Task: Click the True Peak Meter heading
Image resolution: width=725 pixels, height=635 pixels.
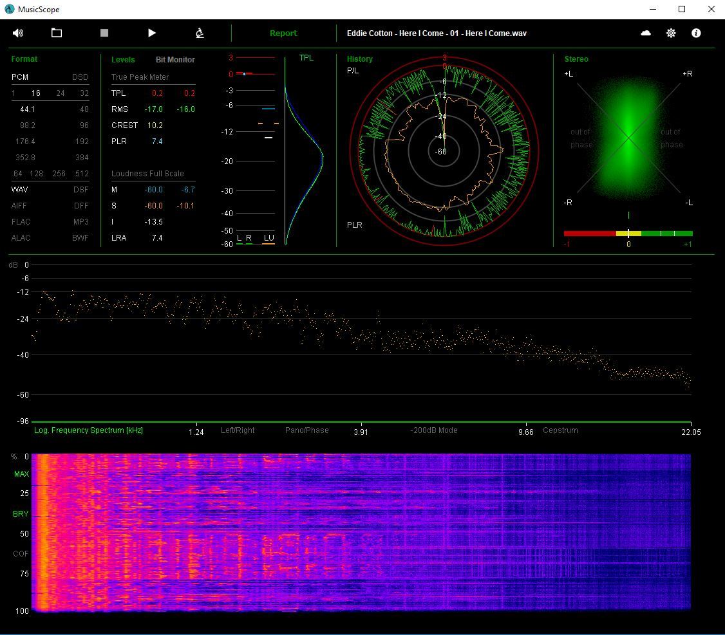Action: [140, 77]
